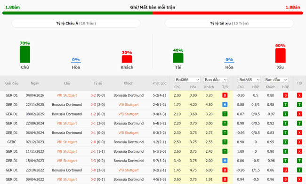Click green T badge in 08/02/2025 T/B column
Viewport: 306px width, 187px height.
coord(225,114)
